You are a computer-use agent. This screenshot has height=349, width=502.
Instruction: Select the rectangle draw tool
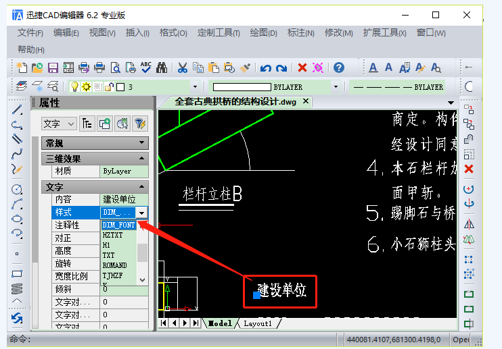17,273
